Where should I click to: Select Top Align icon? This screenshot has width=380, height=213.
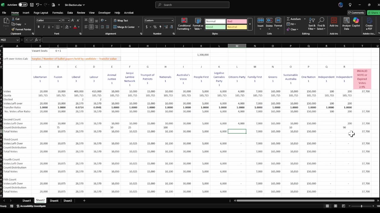pos(86,20)
